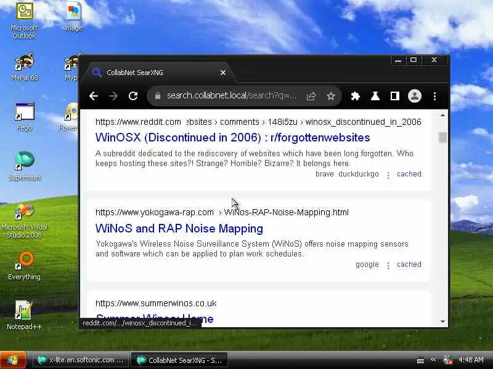Go back using the browser back arrow

[x=94, y=96]
